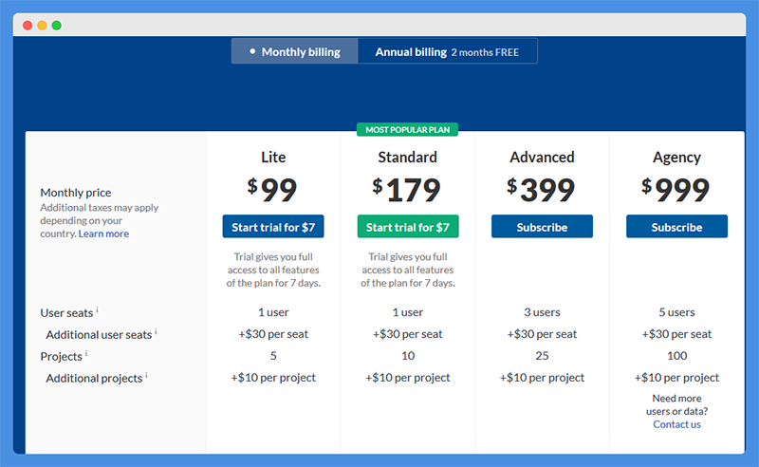Click the green window maximize dot

point(57,26)
